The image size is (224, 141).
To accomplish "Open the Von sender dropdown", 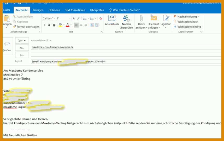I will click(x=22, y=41).
